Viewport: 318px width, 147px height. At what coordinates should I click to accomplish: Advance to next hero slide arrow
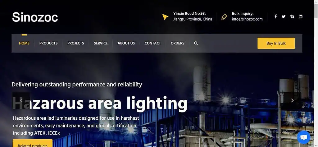click(x=292, y=100)
